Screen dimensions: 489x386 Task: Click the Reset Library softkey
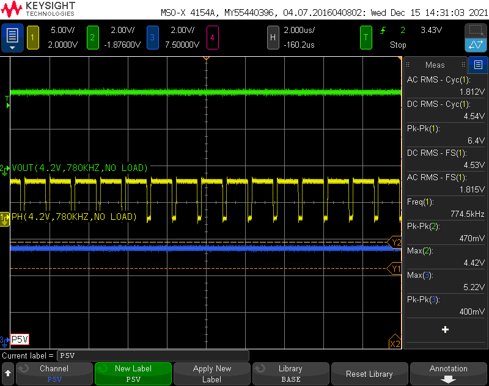[370, 374]
